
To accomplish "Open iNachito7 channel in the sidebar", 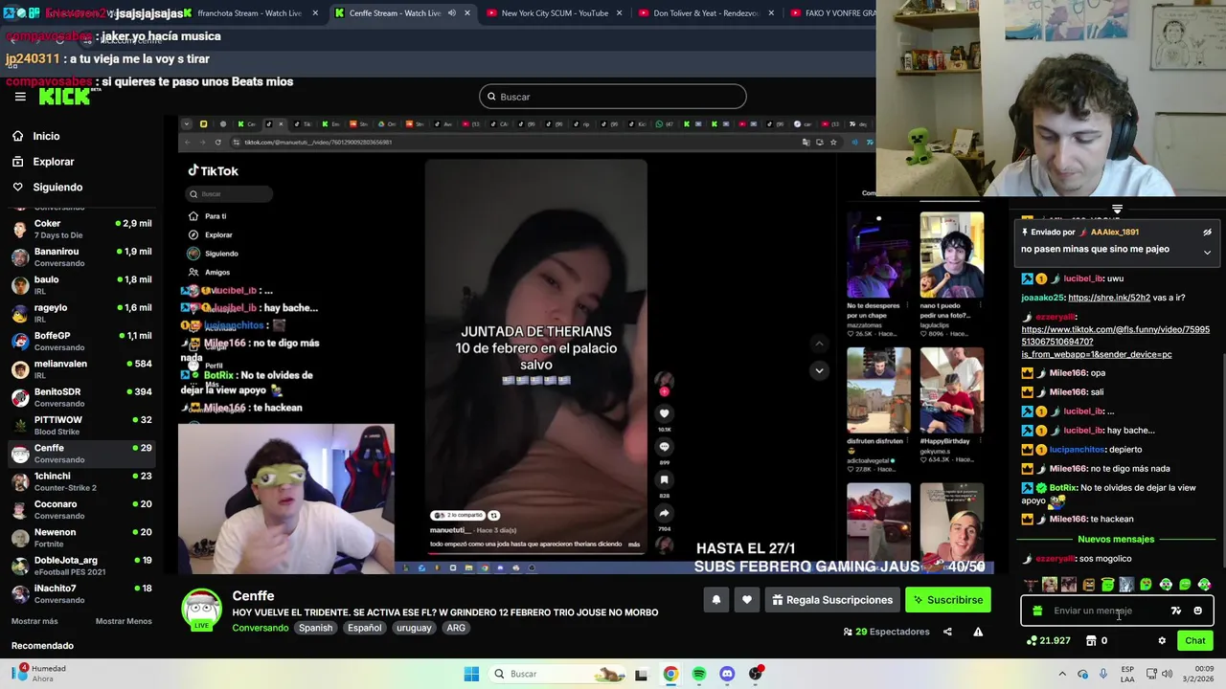I will click(x=81, y=593).
